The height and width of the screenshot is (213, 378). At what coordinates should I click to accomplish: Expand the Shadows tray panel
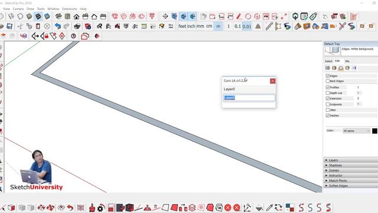(x=351, y=165)
